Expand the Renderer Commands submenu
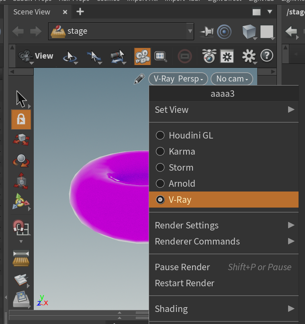Viewport: 305px width, 324px height. tap(224, 241)
